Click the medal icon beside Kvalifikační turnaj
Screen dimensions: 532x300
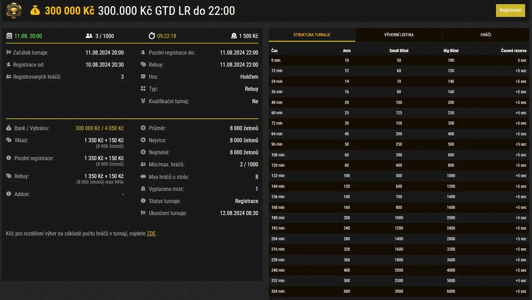[143, 101]
